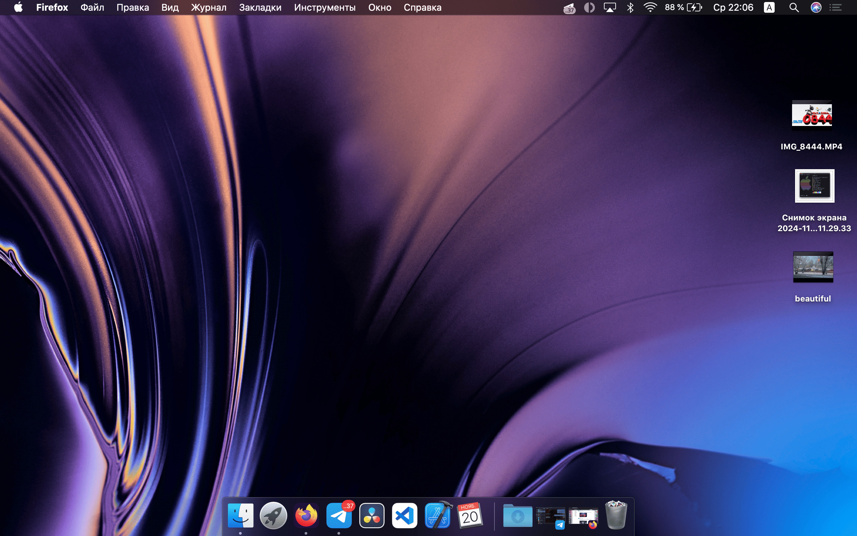
Task: Open Finder from the Dock
Action: (x=240, y=516)
